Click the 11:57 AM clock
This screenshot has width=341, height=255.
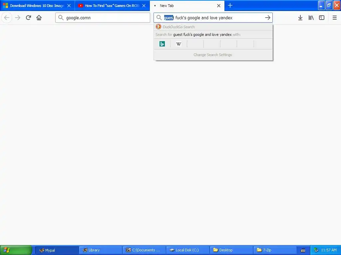(x=329, y=250)
